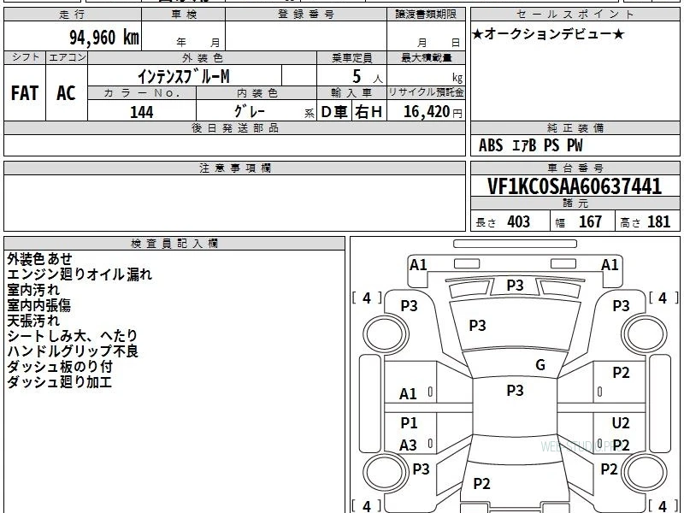Select the 検査員記入欄 header
The height and width of the screenshot is (513, 684).
tap(174, 244)
